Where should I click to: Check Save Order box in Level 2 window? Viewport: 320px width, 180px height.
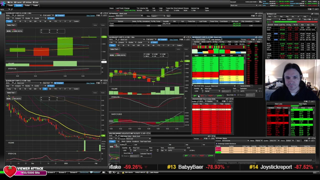click(x=226, y=95)
